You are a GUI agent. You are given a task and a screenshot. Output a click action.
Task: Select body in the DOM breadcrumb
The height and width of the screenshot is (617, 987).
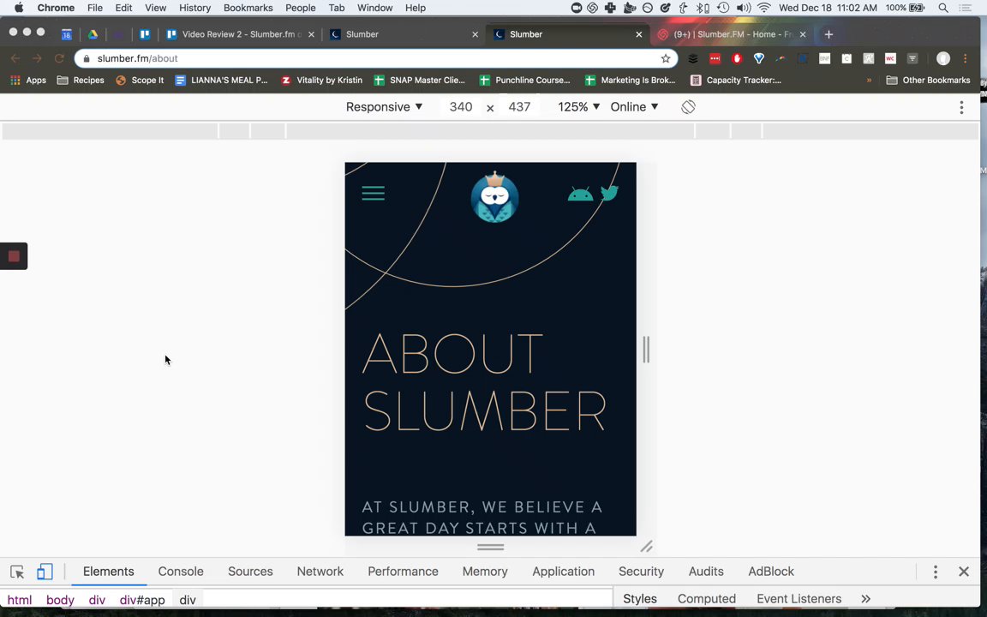[x=60, y=600]
